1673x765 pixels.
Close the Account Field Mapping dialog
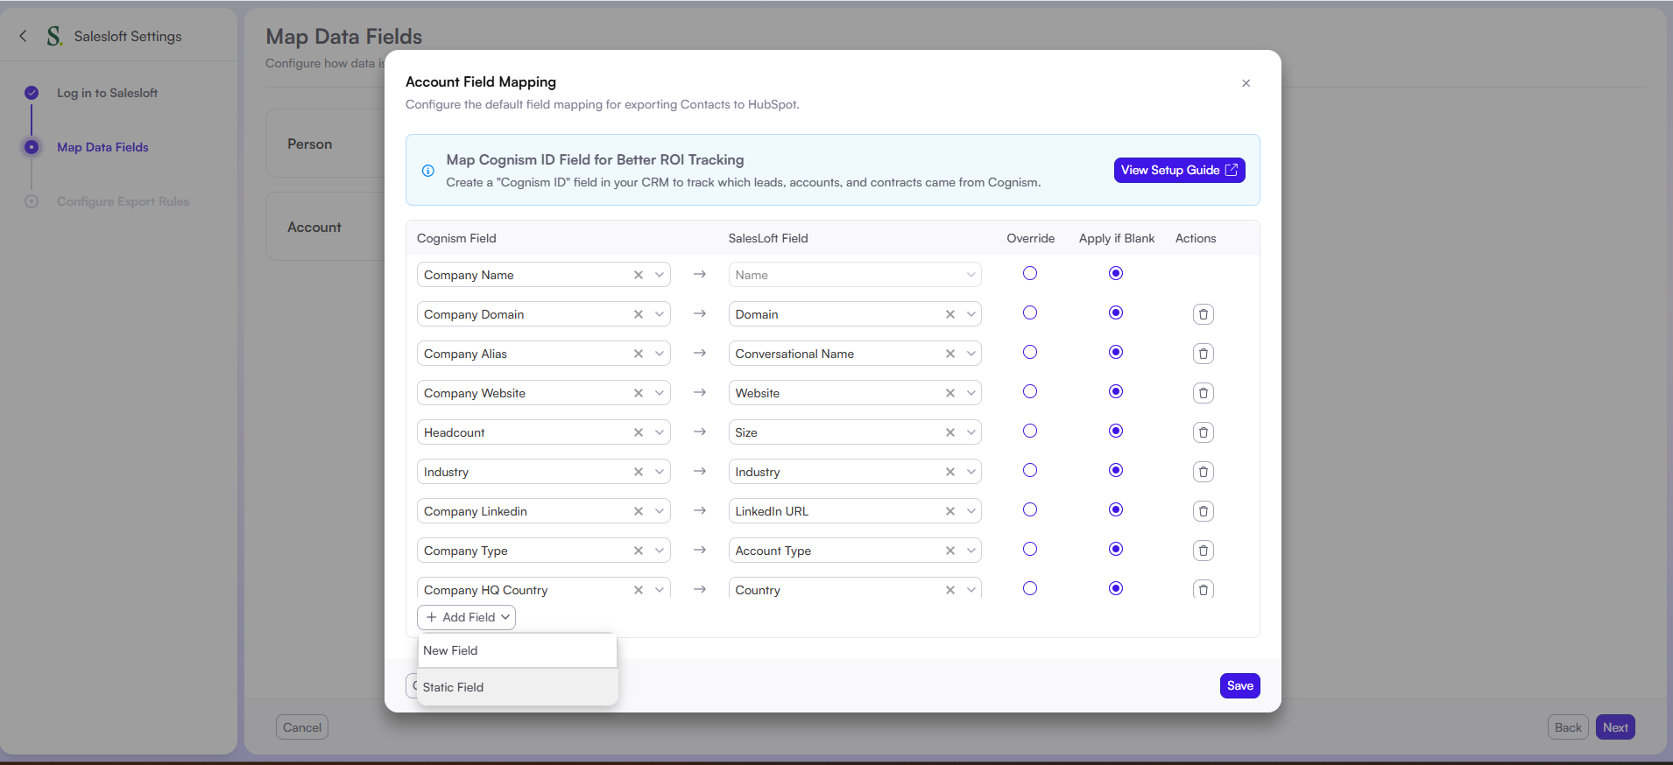(1246, 83)
